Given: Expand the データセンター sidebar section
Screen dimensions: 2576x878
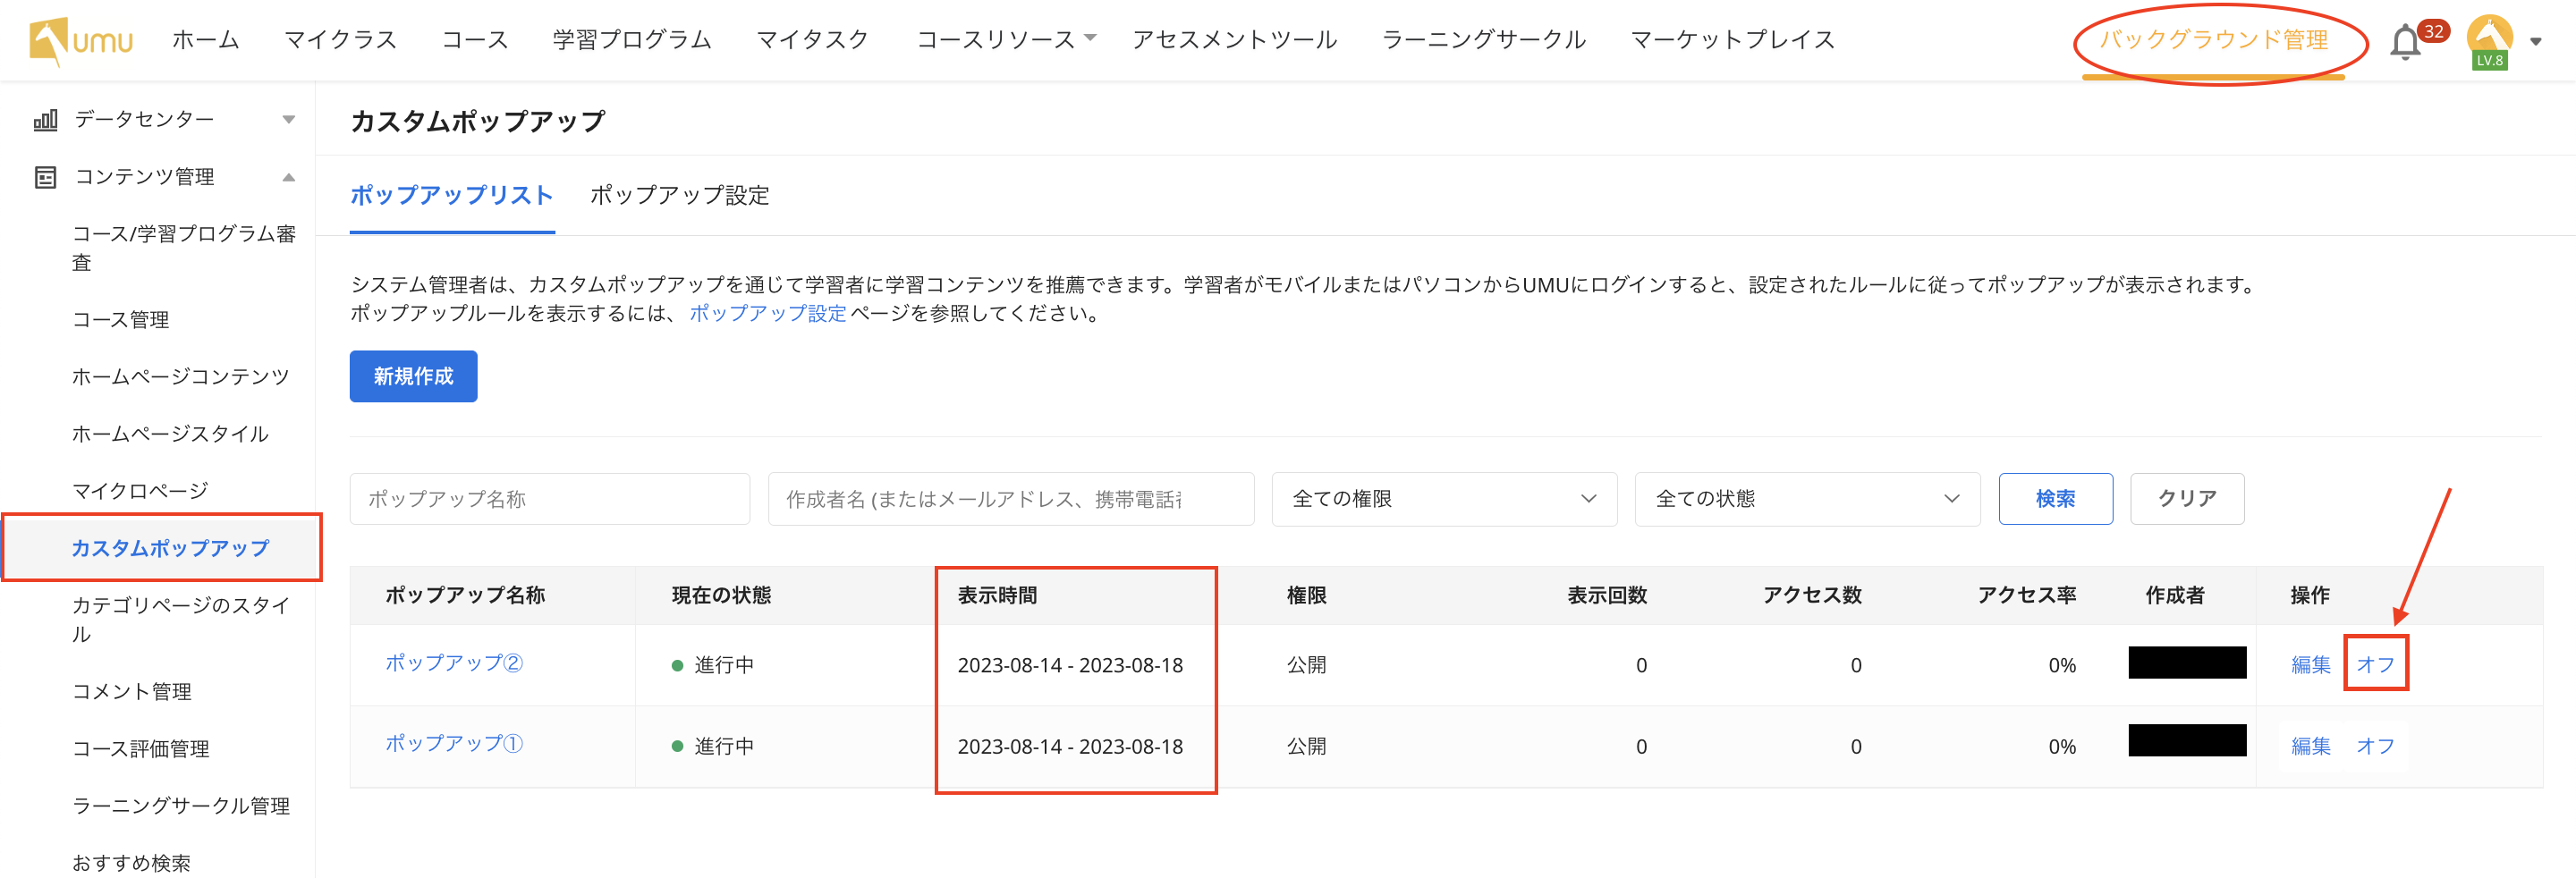Looking at the screenshot, I should pos(288,120).
